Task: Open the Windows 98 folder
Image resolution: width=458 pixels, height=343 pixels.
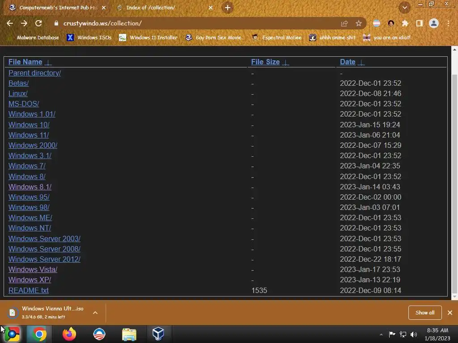Action: 29,207
